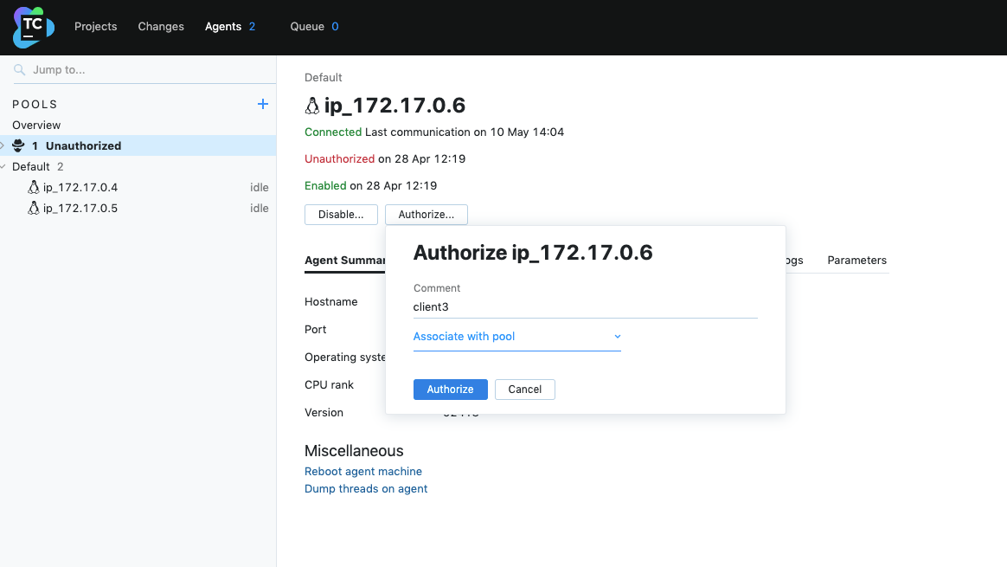Go to the Changes page
This screenshot has width=1007, height=567.
(x=161, y=27)
